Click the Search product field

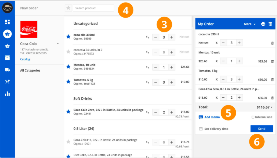pyautogui.click(x=93, y=8)
